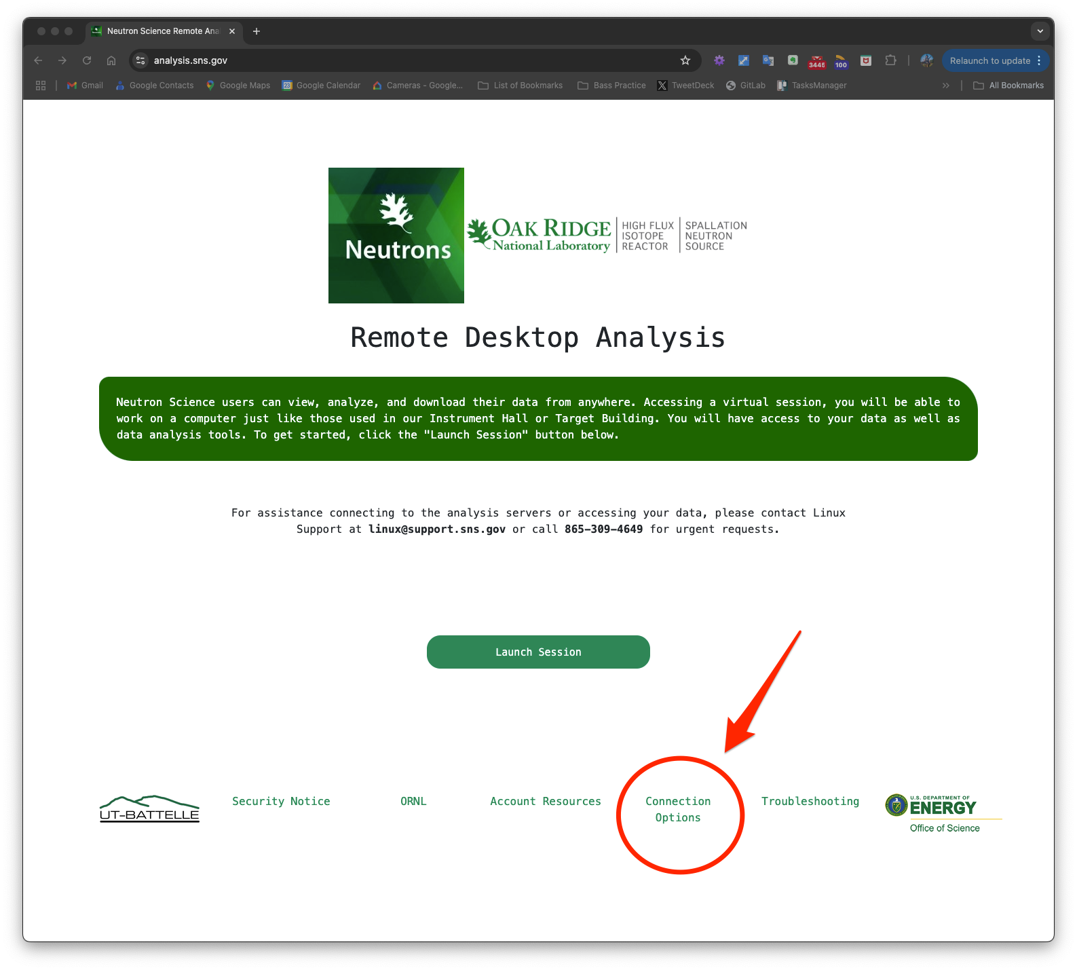Bookmark this page with star icon
The height and width of the screenshot is (970, 1077).
685,60
